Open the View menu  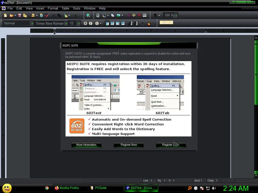pyautogui.click(x=29, y=8)
